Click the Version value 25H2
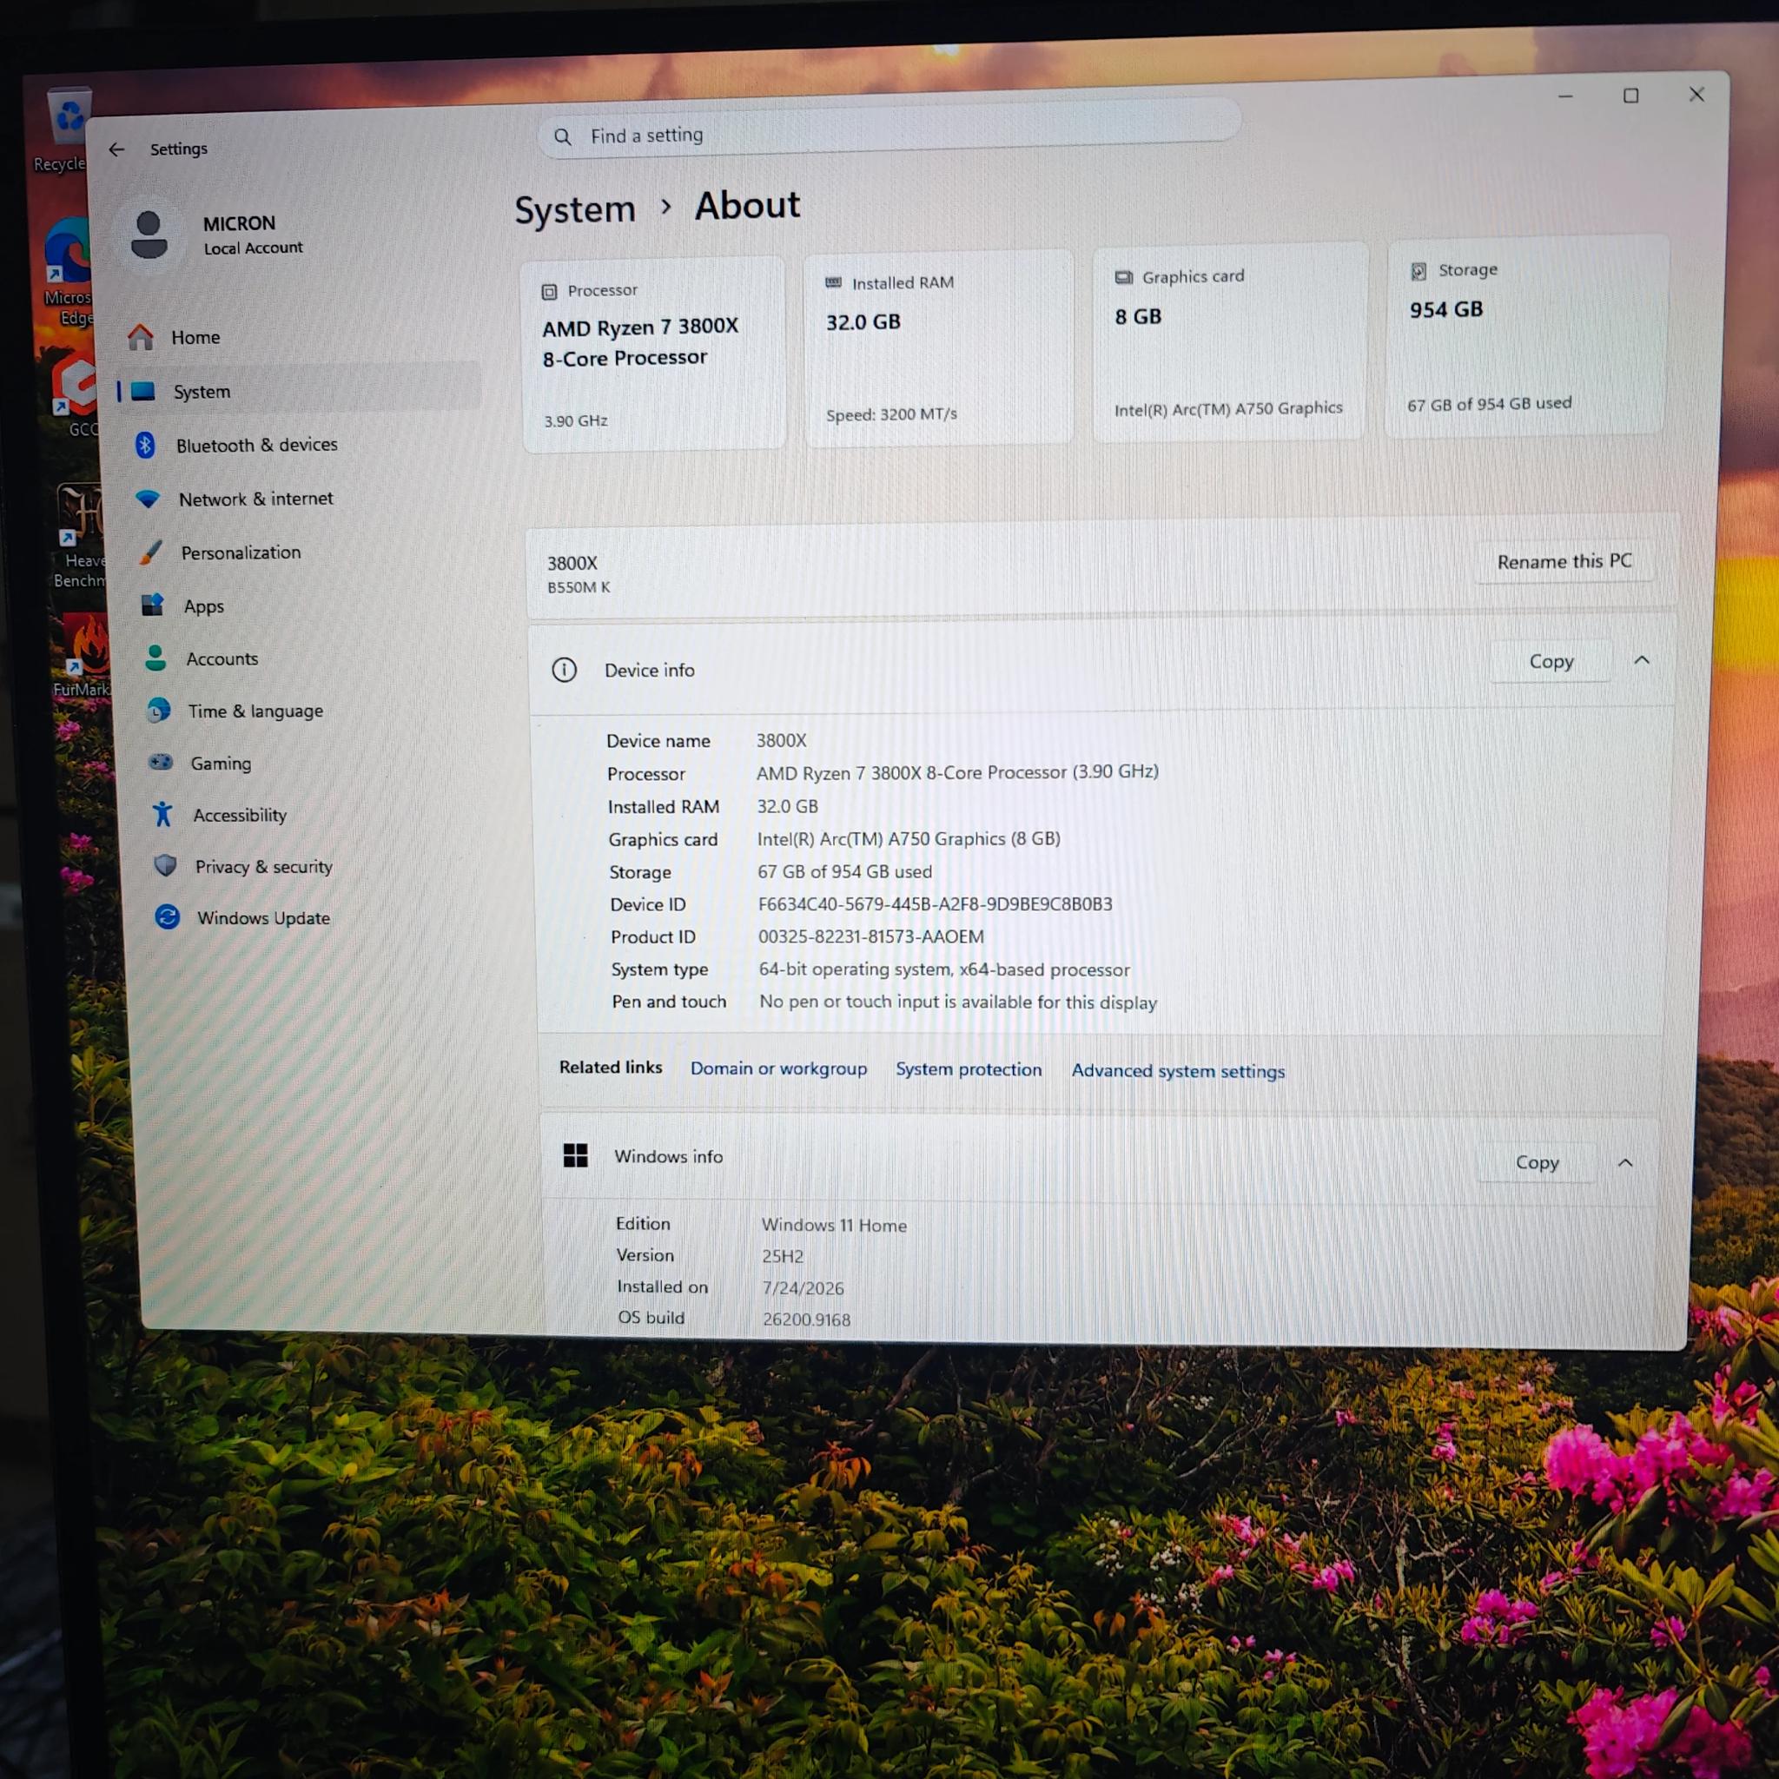 point(783,1256)
